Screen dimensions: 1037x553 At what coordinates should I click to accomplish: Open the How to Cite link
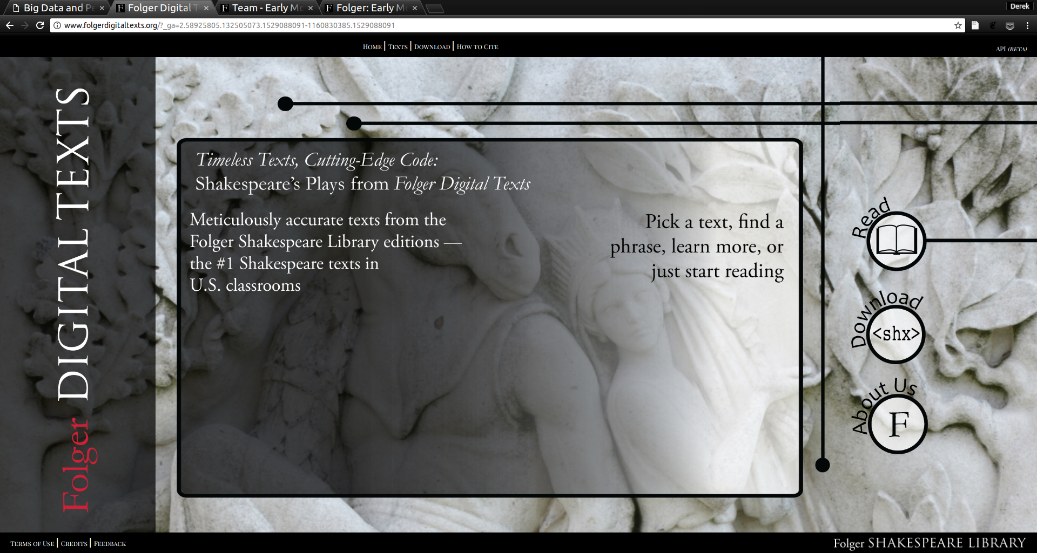(477, 47)
